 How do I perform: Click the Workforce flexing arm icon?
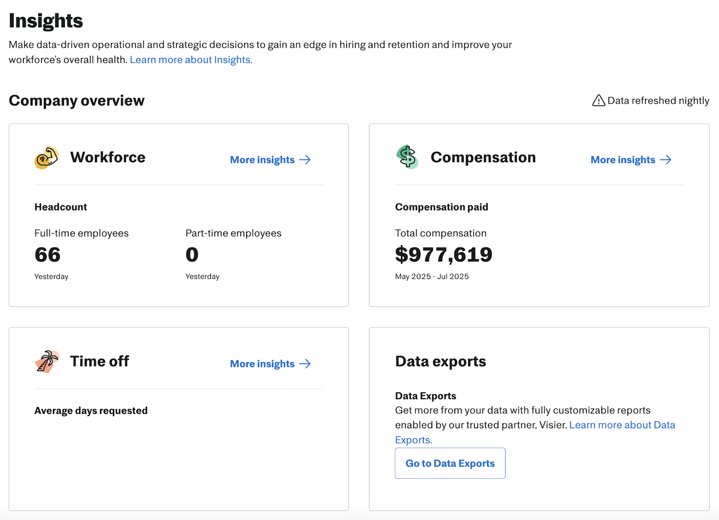[47, 158]
